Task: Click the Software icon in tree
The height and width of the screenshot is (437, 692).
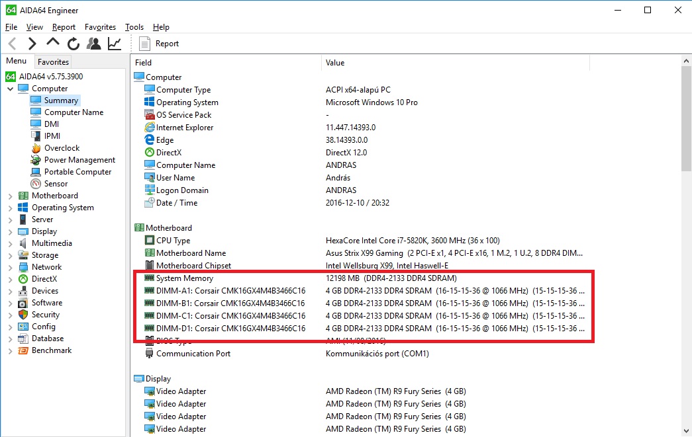Action: (23, 303)
